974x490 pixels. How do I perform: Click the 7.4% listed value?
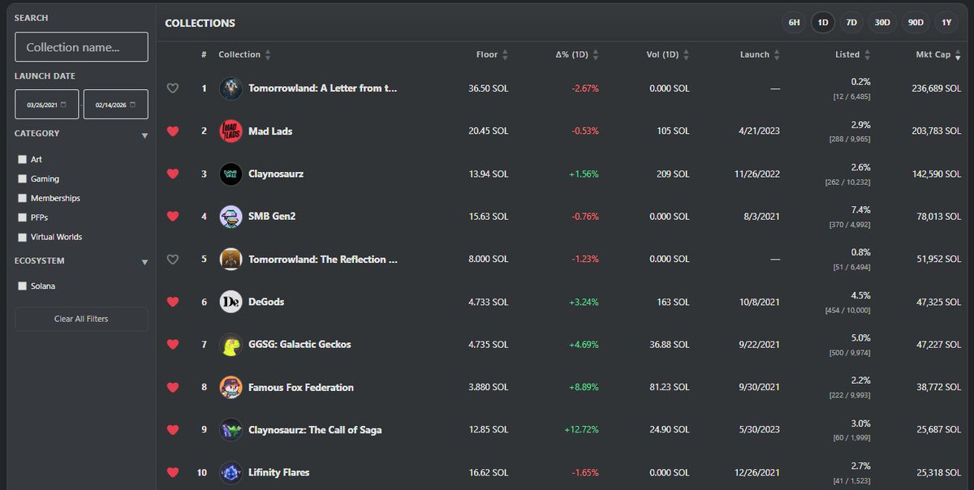860,209
